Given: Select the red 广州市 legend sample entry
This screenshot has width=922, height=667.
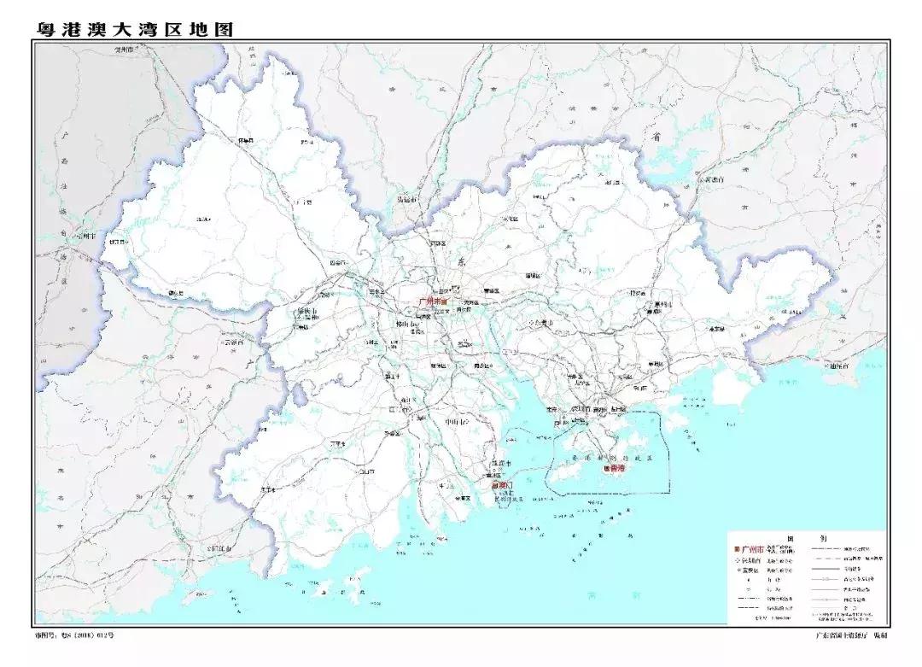Looking at the screenshot, I should tap(752, 549).
